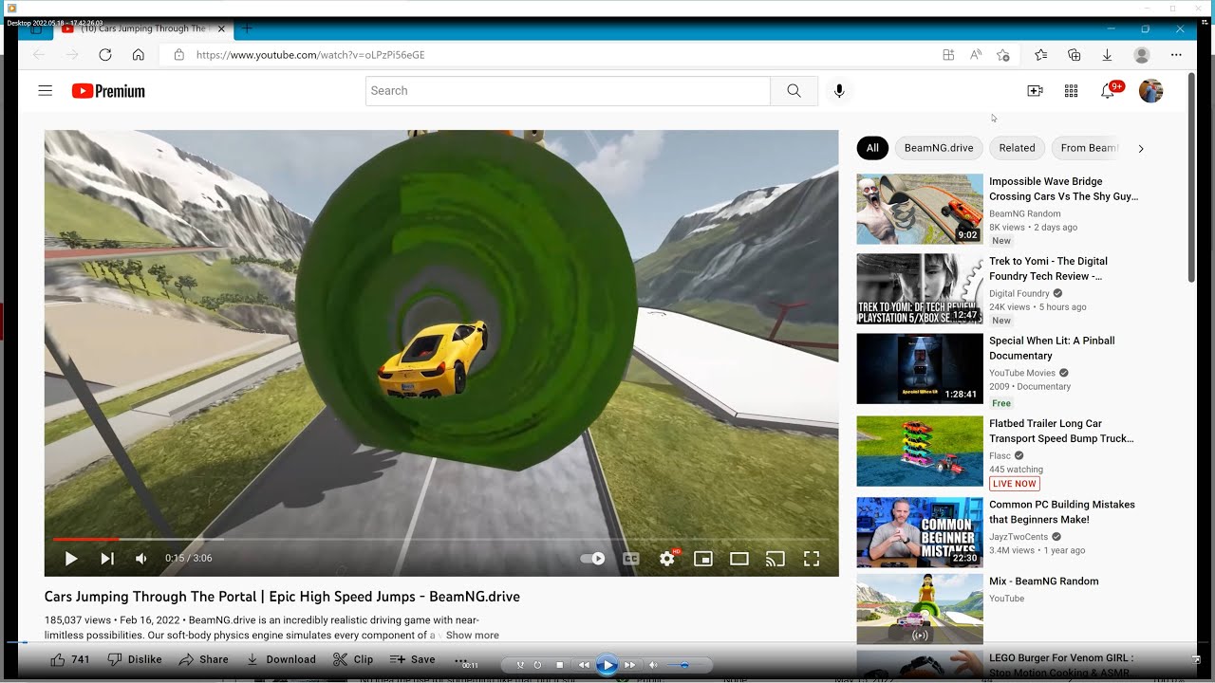Mute the YouTube player volume
The height and width of the screenshot is (683, 1215).
coord(141,559)
